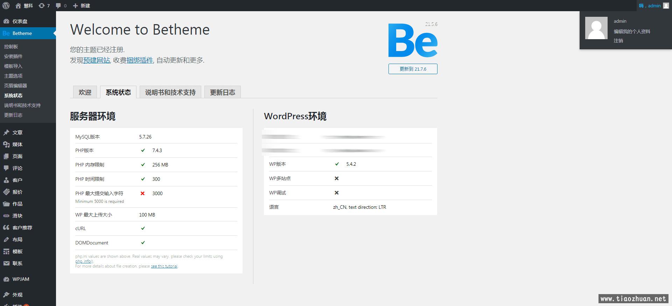Image resolution: width=672 pixels, height=306 pixels.
Task: Click 注销 to log out
Action: (x=618, y=41)
